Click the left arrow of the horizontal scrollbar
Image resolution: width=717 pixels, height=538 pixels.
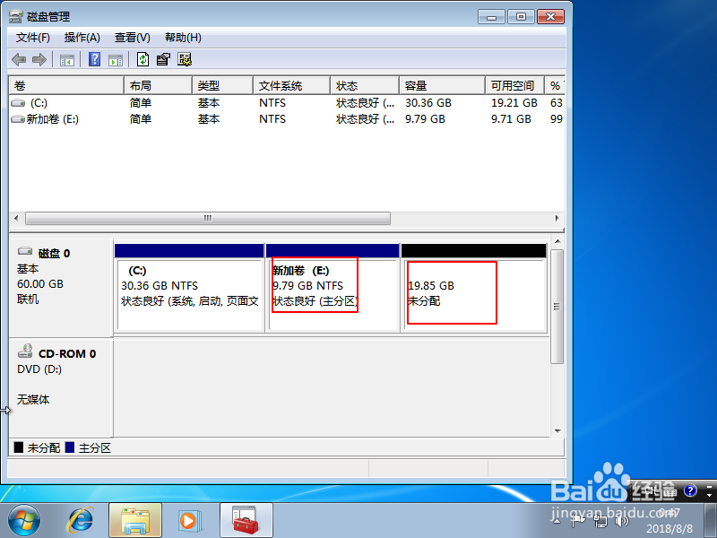(16, 218)
